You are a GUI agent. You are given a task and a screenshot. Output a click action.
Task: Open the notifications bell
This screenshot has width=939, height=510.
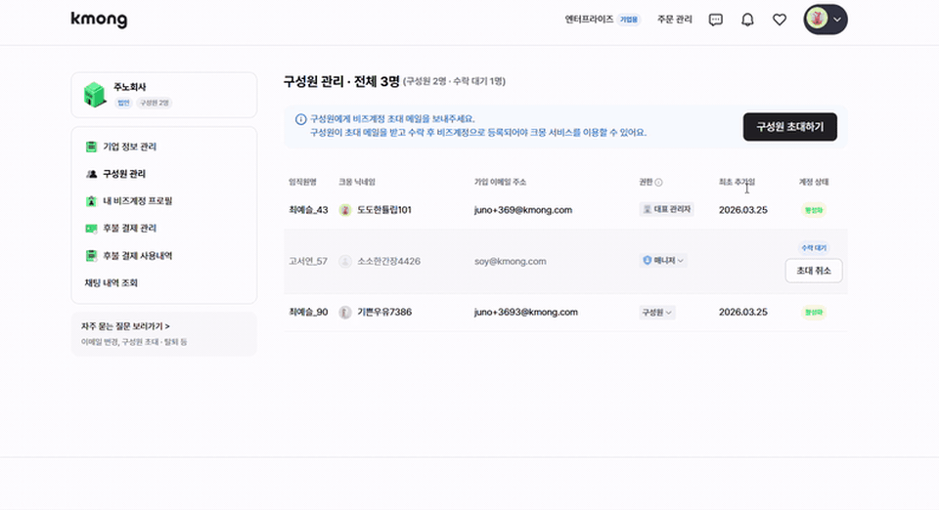click(747, 20)
